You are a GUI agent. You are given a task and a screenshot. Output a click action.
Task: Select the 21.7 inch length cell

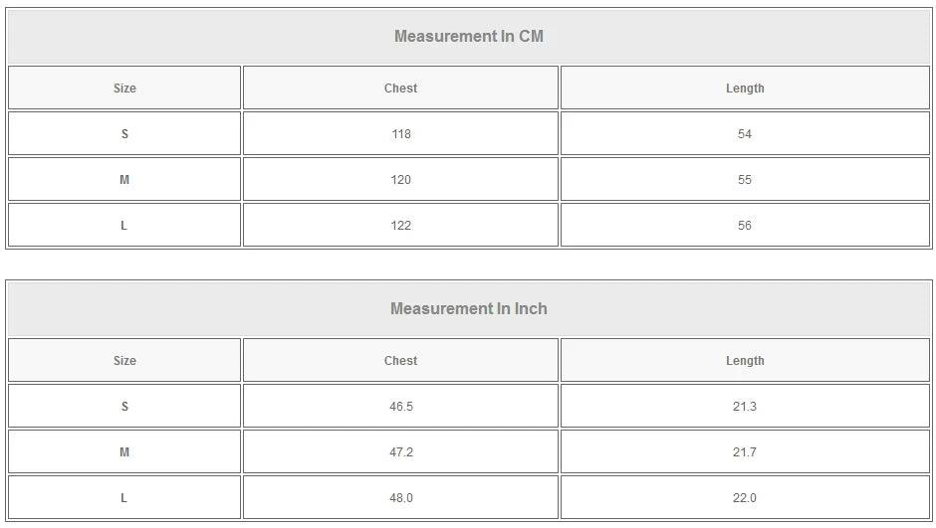point(745,452)
